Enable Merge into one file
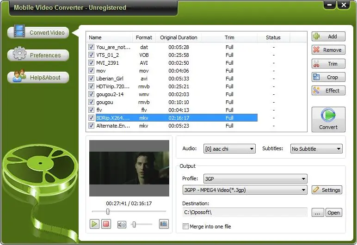Viewport: 357px width, 245px height. coord(185,227)
